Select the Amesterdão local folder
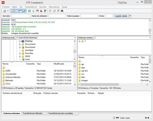Viewport: 153px width, 121px height. coord(11,74)
